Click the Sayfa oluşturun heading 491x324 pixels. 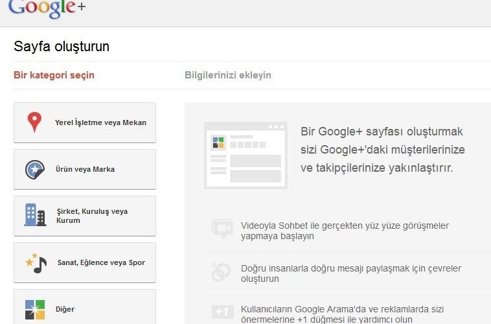click(x=62, y=47)
